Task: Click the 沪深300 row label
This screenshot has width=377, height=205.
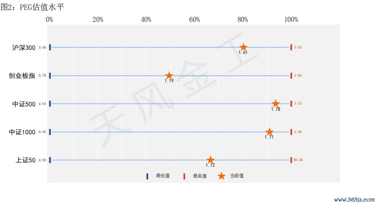Action: 24,48
